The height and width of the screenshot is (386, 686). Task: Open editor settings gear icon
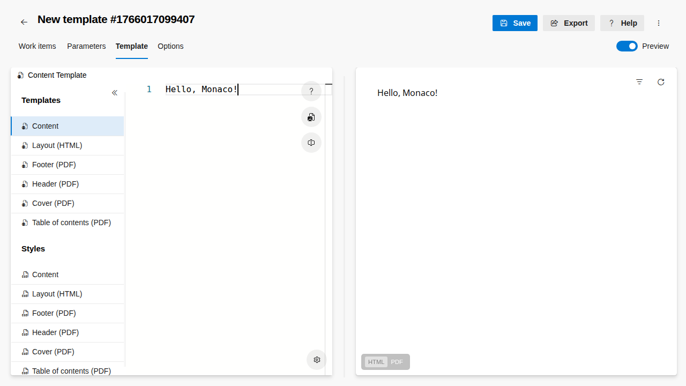click(317, 360)
